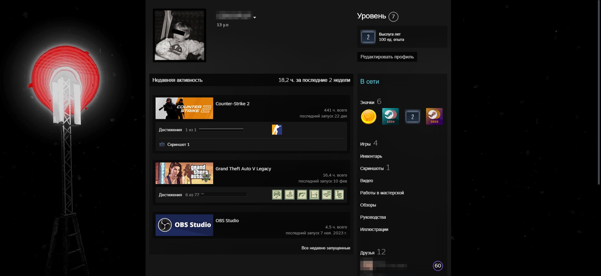Screen dimensions: 601x276
Task: Click the gold coin community badge
Action: (x=368, y=117)
